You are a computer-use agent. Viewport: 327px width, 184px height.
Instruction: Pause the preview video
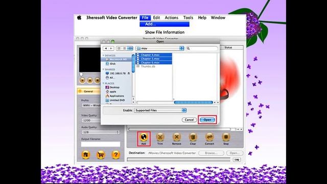click(90, 80)
